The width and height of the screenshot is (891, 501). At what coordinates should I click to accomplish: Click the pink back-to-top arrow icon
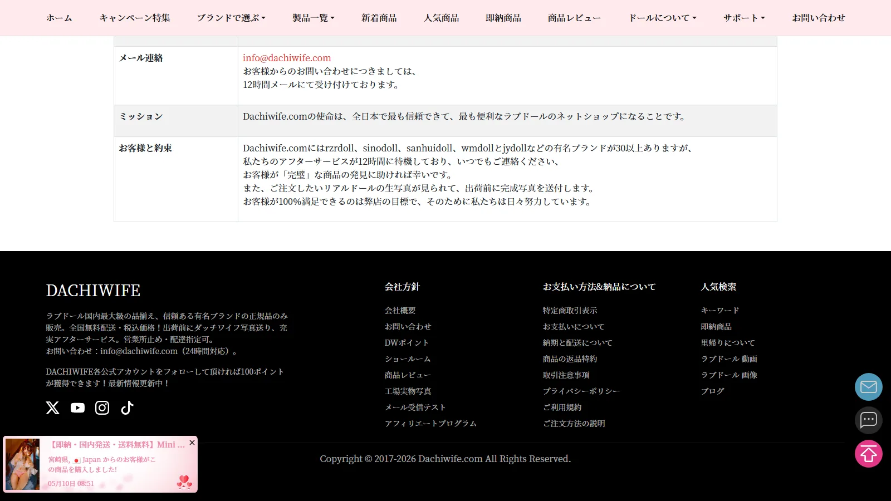[869, 454]
